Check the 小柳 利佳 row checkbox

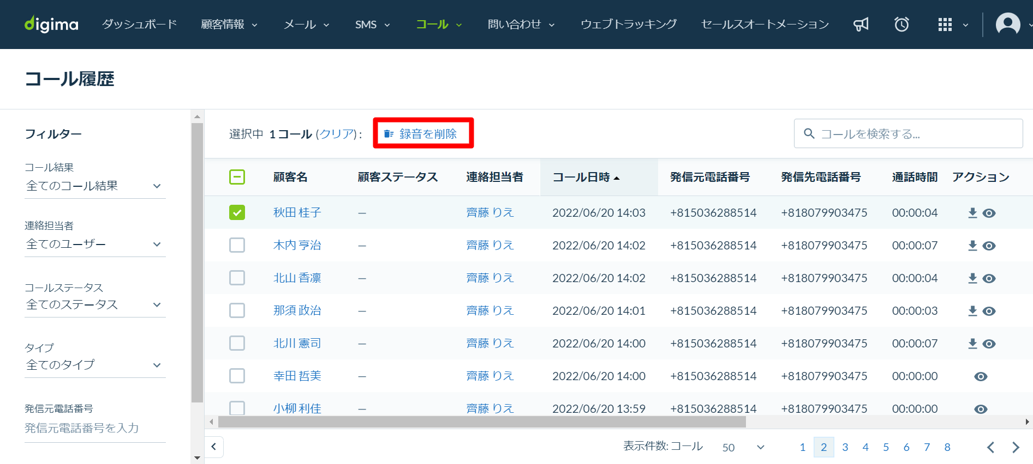(x=237, y=408)
